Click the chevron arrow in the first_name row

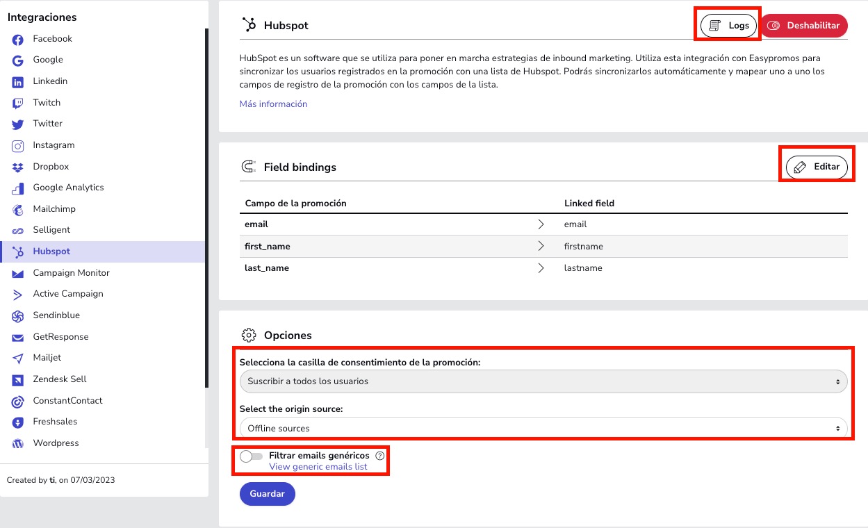tap(541, 246)
